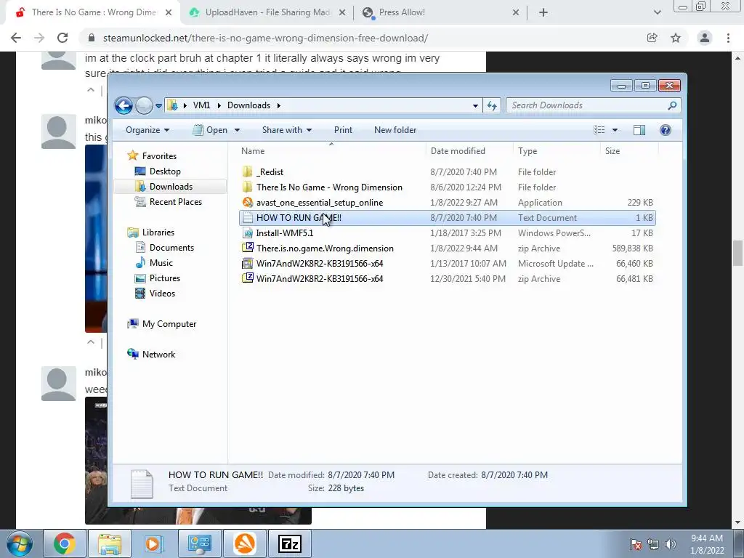Click Downloads in the address breadcrumb

click(248, 105)
